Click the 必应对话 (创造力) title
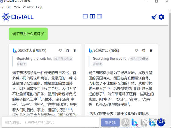171x128 pixels. tap(32, 51)
